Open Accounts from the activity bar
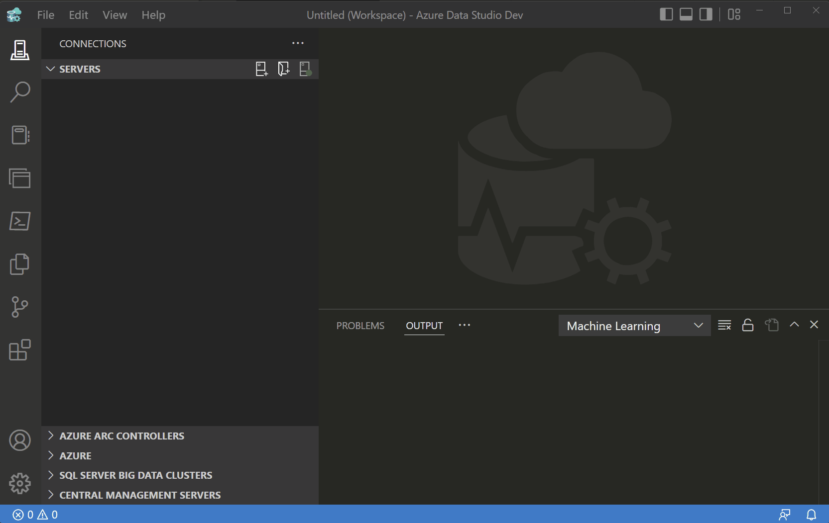Viewport: 829px width, 523px height. [19, 440]
